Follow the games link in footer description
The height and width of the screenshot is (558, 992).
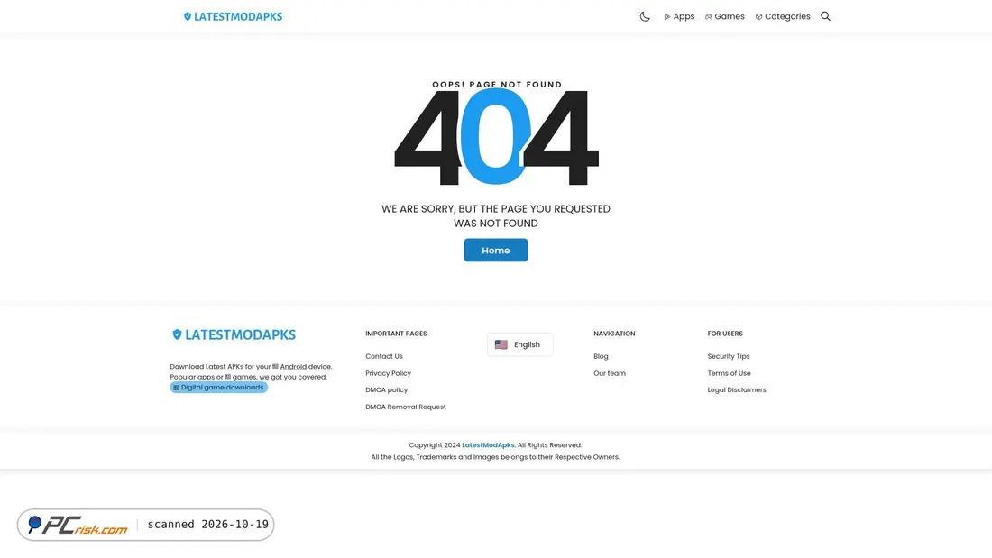(x=243, y=377)
